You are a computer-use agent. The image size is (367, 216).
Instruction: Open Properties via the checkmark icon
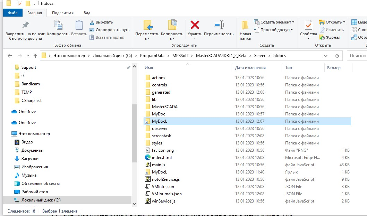pyautogui.click(x=308, y=25)
